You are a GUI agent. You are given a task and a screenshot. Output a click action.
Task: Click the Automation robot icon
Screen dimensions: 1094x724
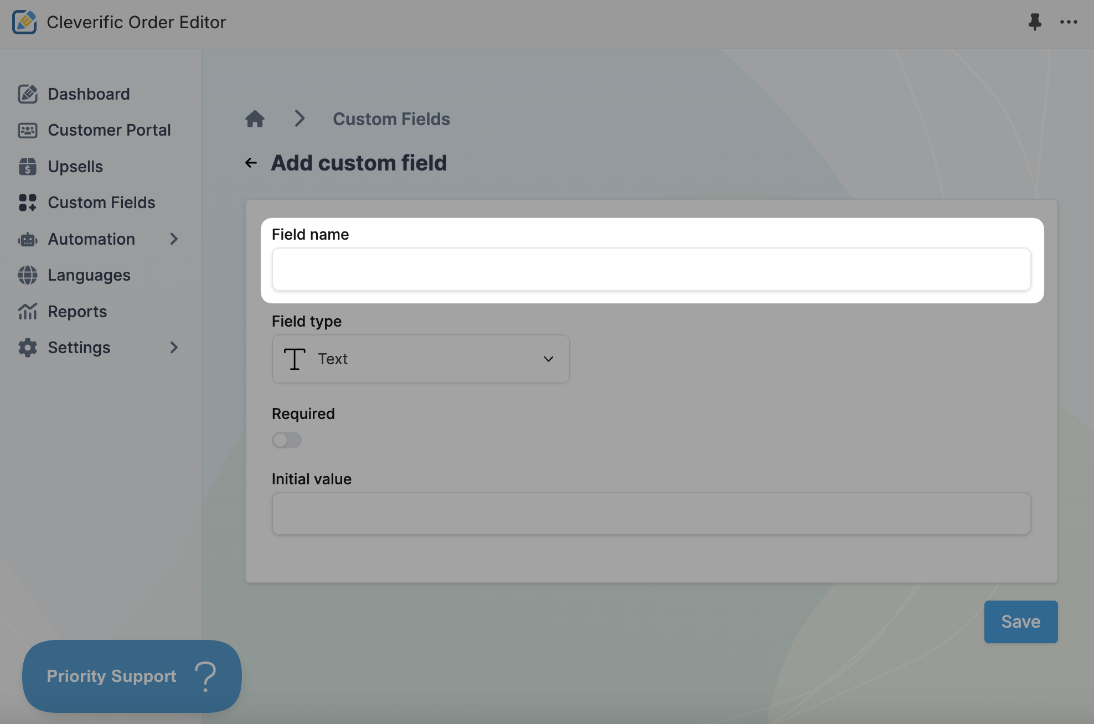tap(28, 239)
